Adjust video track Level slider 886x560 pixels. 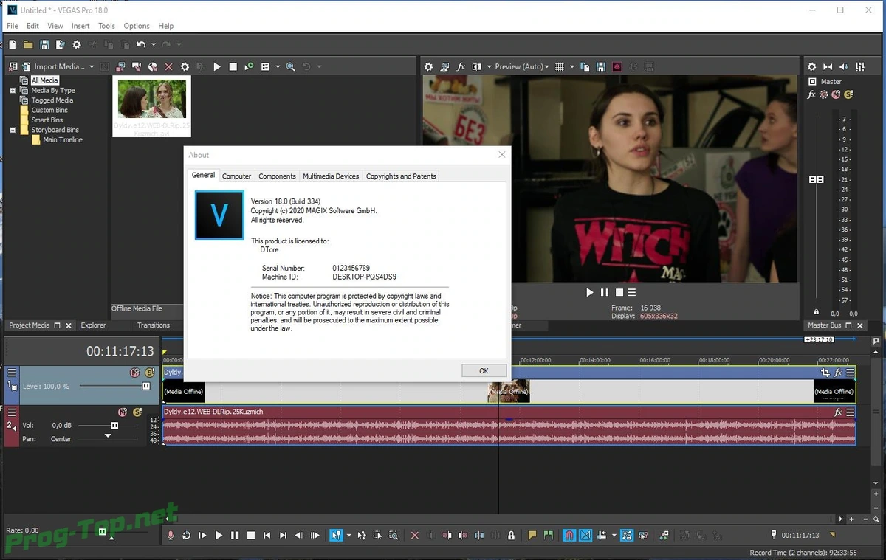146,386
